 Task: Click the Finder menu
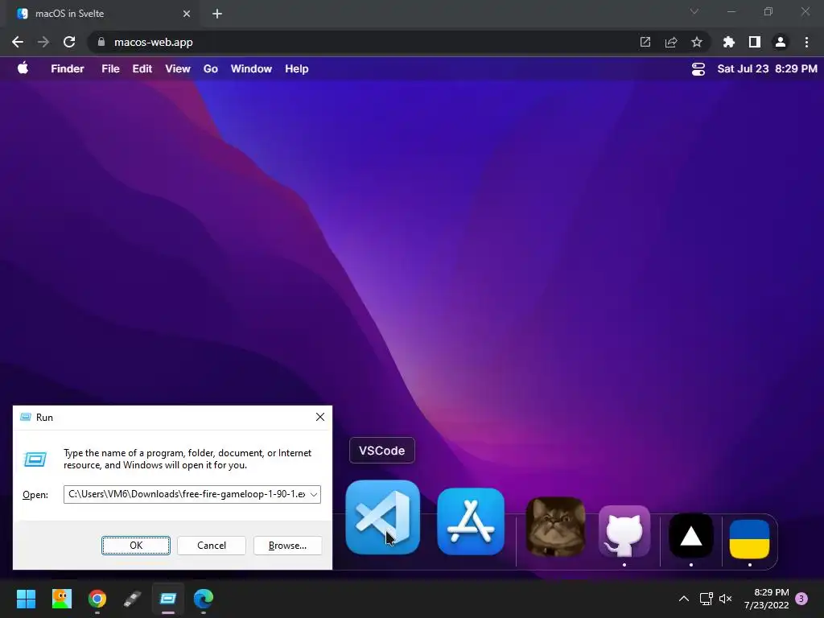[x=68, y=69]
